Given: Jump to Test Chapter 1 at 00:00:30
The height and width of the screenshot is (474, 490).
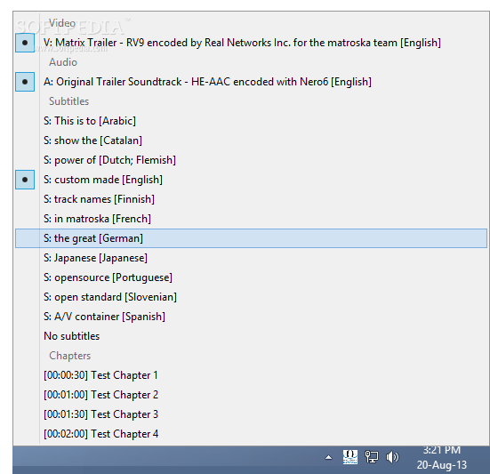Looking at the screenshot, I should click(x=251, y=375).
